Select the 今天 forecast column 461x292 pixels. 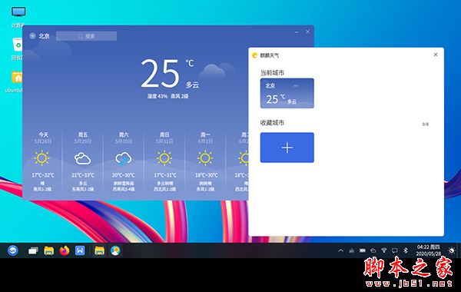coord(42,161)
